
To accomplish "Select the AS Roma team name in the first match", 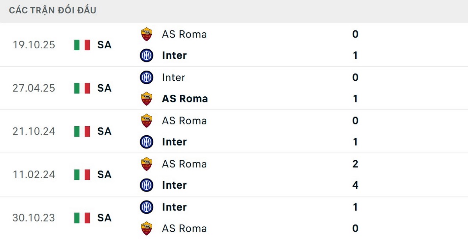I will pos(184,34).
